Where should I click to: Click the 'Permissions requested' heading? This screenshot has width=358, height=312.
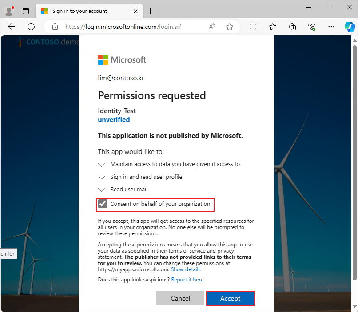152,95
